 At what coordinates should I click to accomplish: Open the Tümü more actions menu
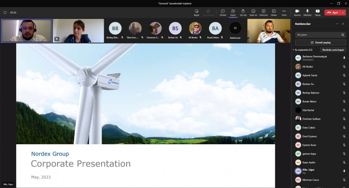pos(284,11)
